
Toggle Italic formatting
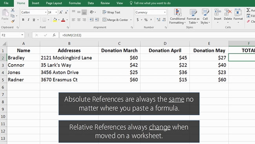coord(29,20)
